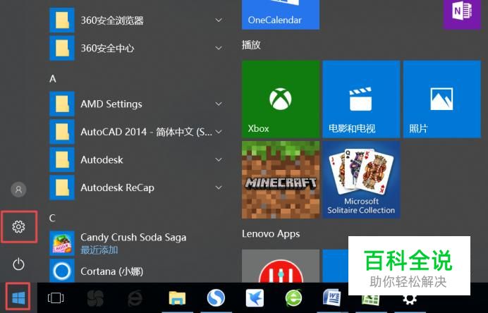The width and height of the screenshot is (488, 313).
Task: Open the Windows Start button
Action: coord(18,297)
